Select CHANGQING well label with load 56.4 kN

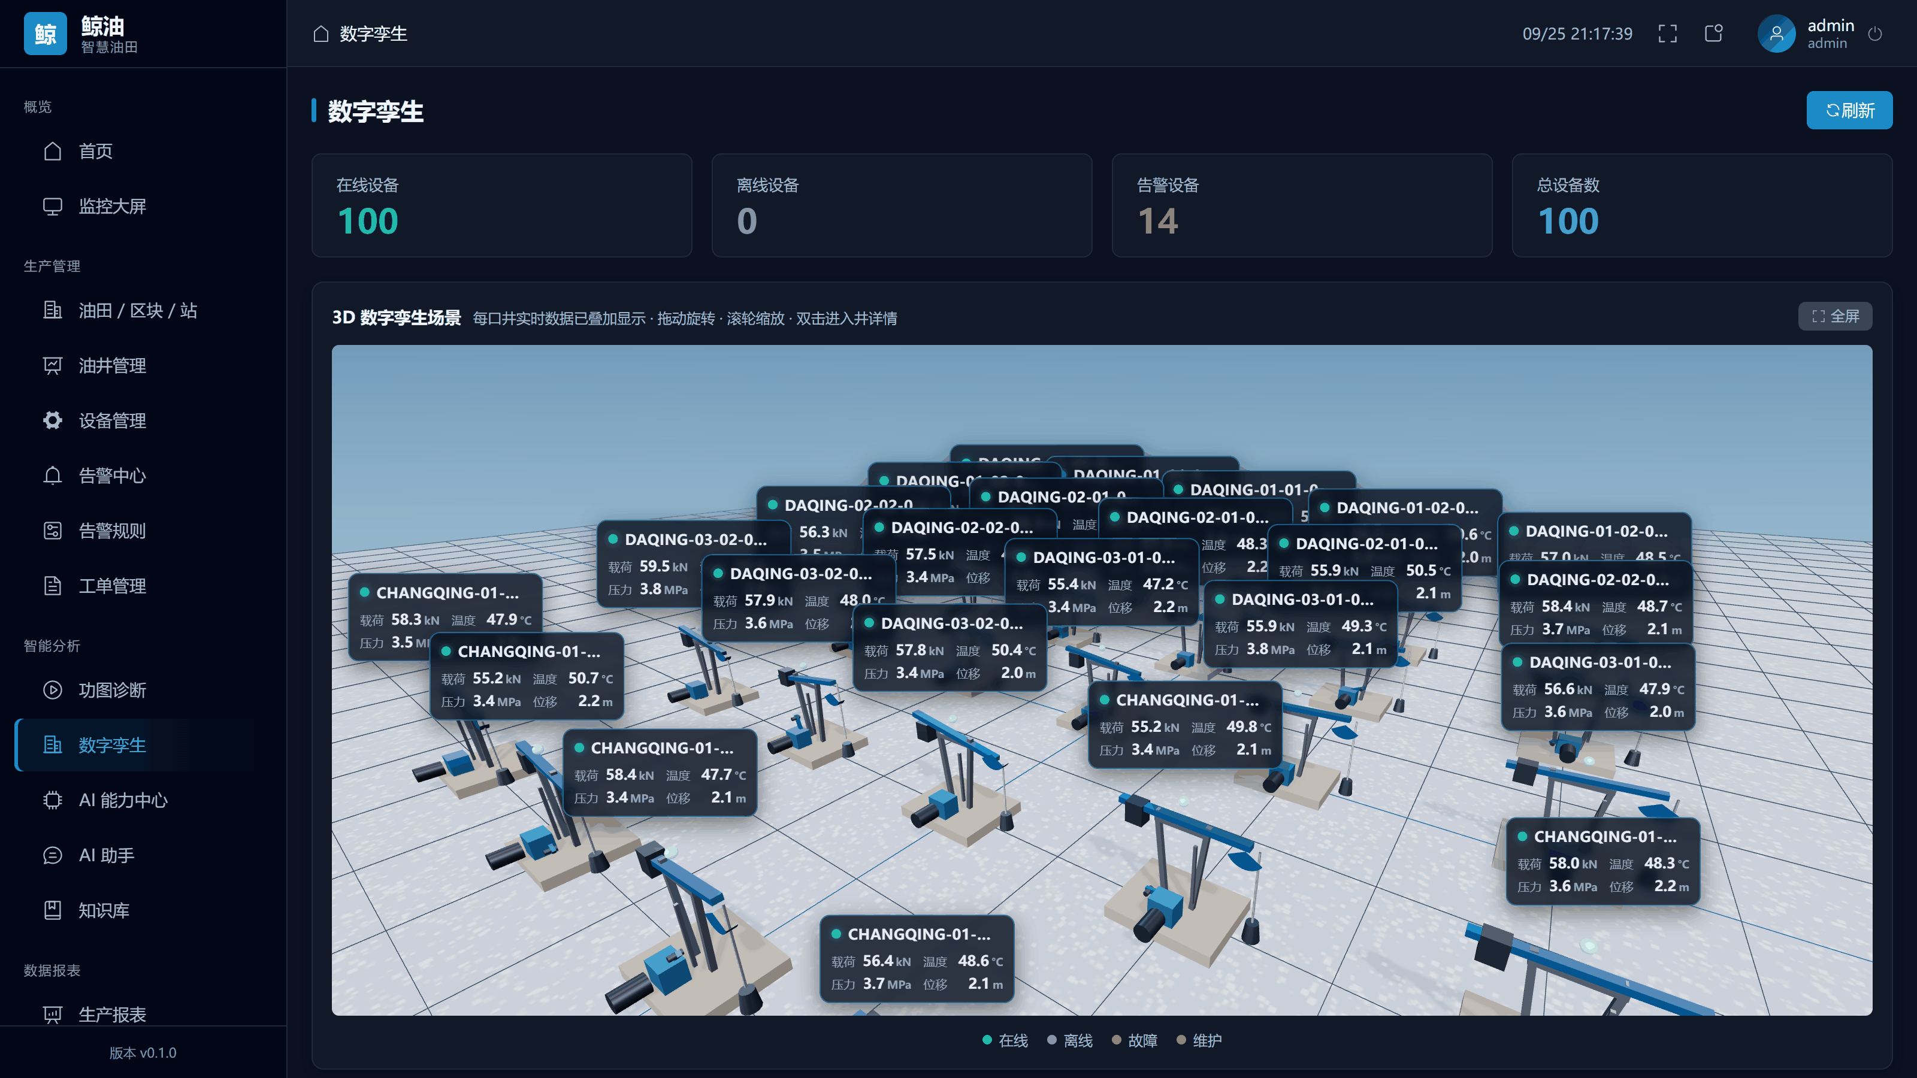coord(917,959)
